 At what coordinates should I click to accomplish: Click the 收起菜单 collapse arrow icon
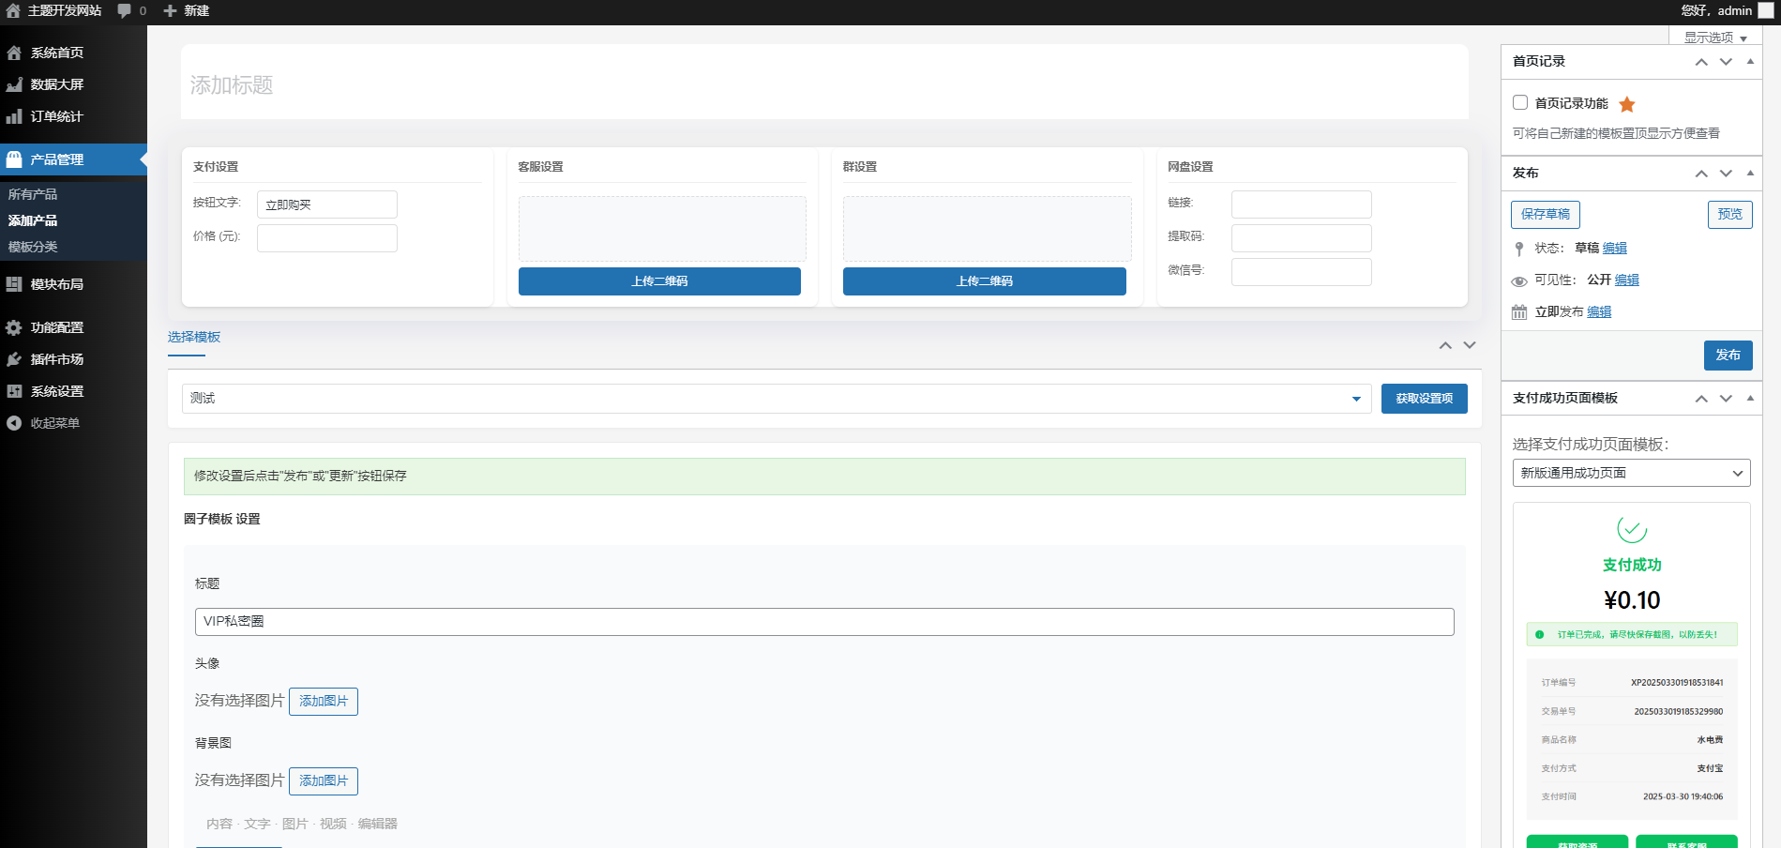pyautogui.click(x=14, y=423)
